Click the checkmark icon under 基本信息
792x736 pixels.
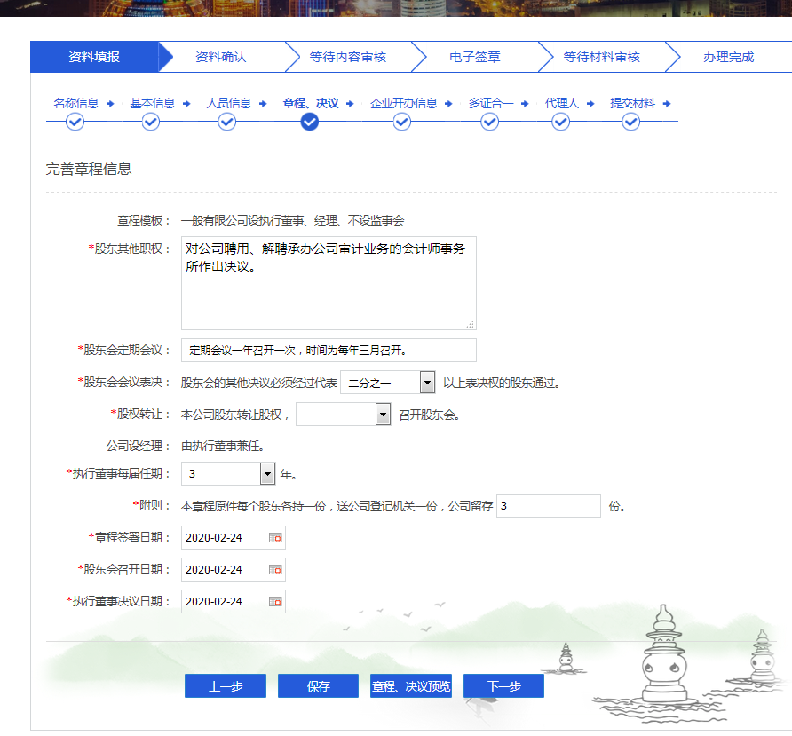pos(149,122)
